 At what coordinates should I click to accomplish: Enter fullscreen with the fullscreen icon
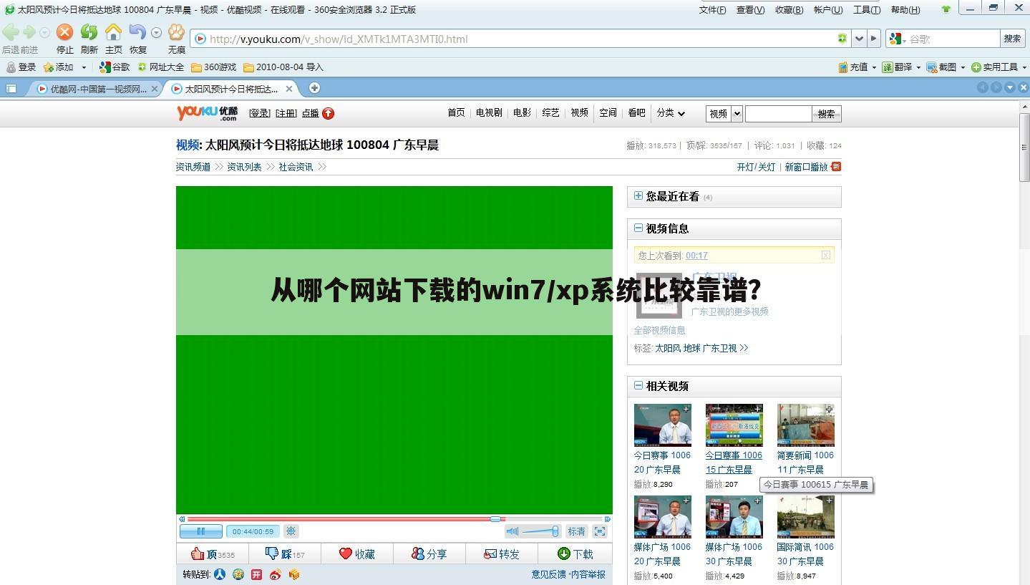point(600,531)
